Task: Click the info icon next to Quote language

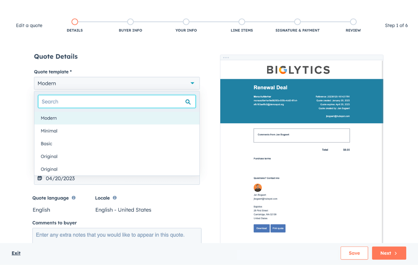Action: point(73,198)
